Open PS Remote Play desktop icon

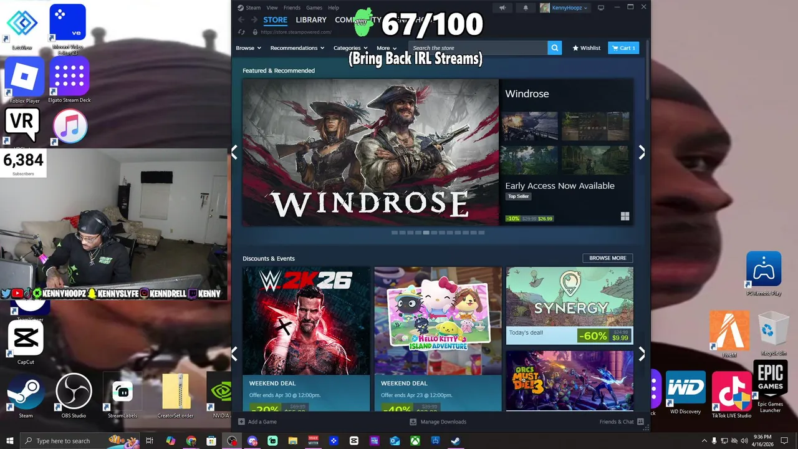pyautogui.click(x=764, y=273)
